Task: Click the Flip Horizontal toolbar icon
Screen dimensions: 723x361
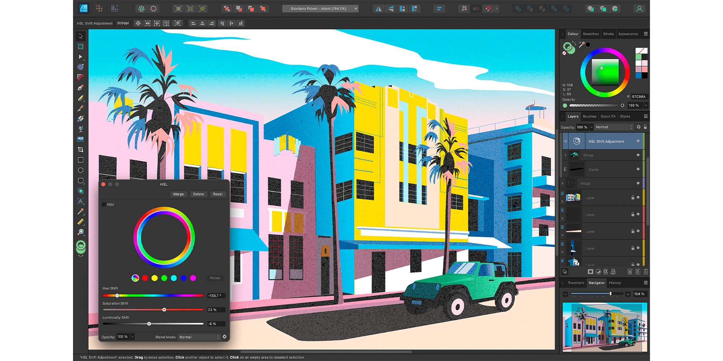Action: tap(378, 9)
